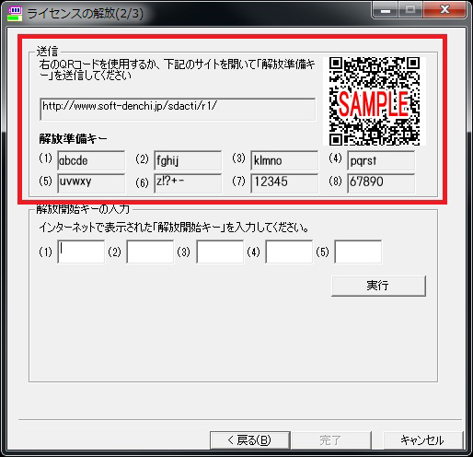Click the 実行 (Execute) button
Image resolution: width=473 pixels, height=457 pixels.
pyautogui.click(x=378, y=286)
